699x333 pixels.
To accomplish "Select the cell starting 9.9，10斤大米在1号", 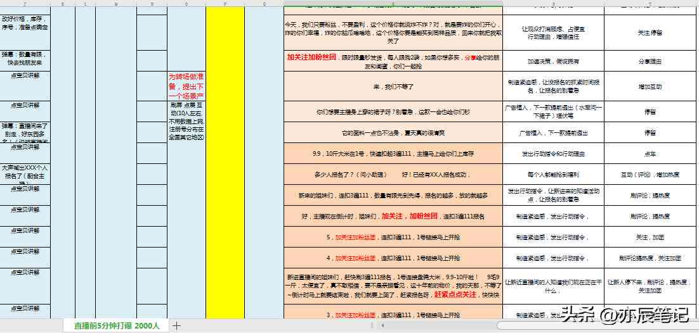I will [x=393, y=154].
